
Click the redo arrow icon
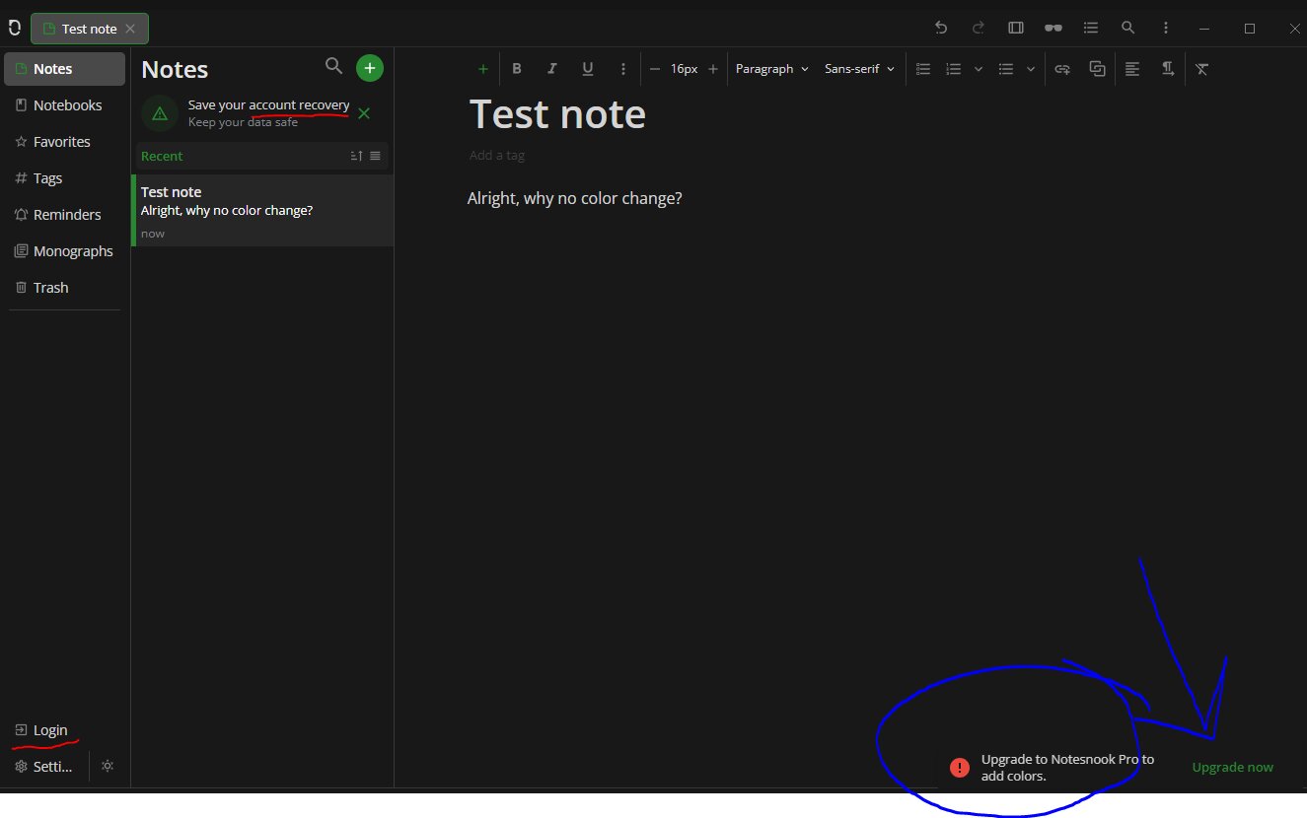coord(979,28)
